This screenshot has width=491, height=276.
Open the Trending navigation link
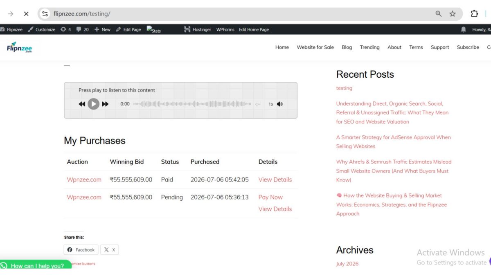369,47
